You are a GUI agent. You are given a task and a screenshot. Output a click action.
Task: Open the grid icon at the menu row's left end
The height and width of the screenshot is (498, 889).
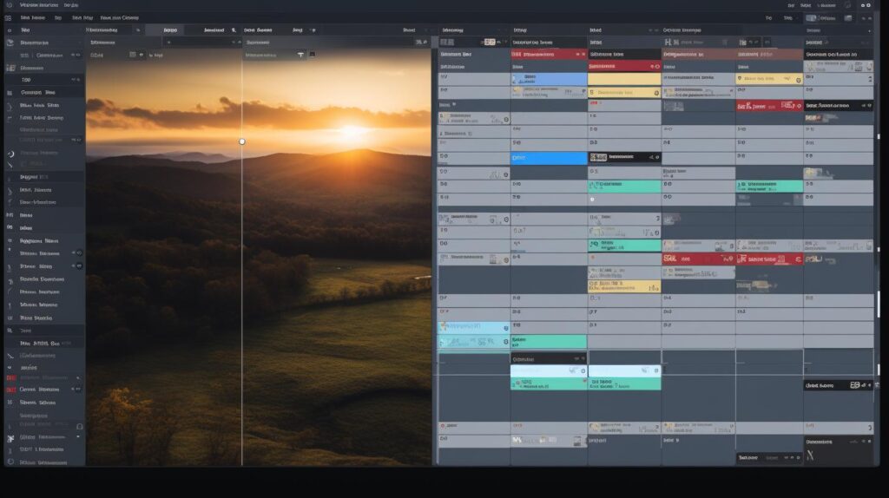8,18
